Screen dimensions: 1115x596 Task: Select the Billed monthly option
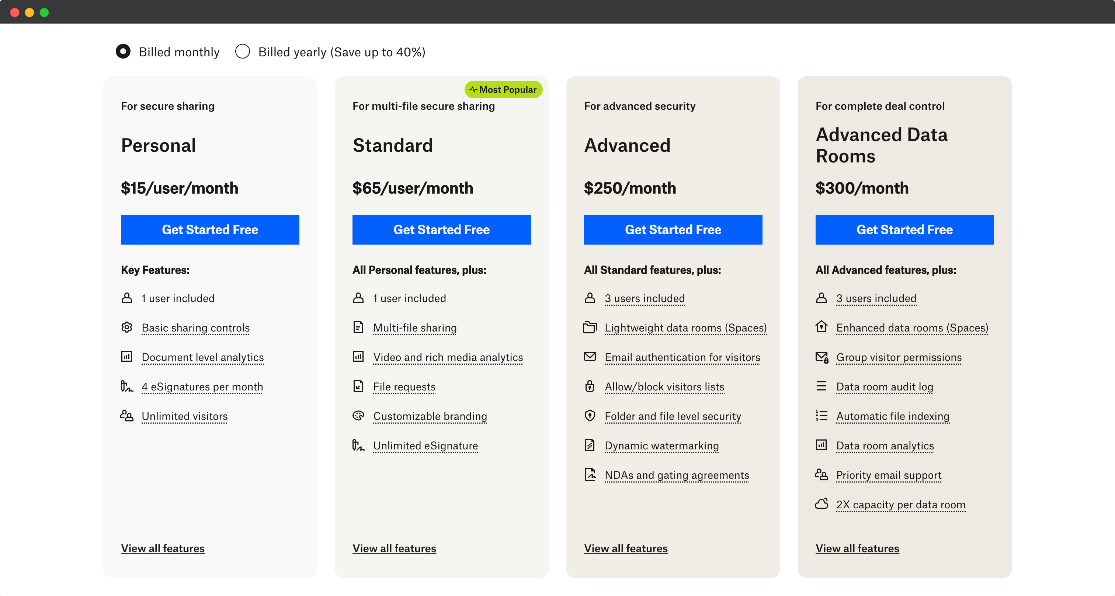click(x=124, y=52)
